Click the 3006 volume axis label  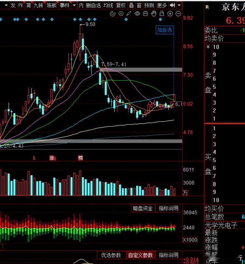click(189, 183)
